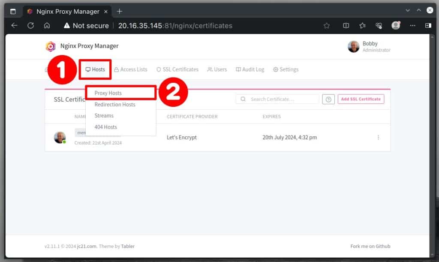Open the favorites list icon
439x262 pixels.
(x=363, y=26)
